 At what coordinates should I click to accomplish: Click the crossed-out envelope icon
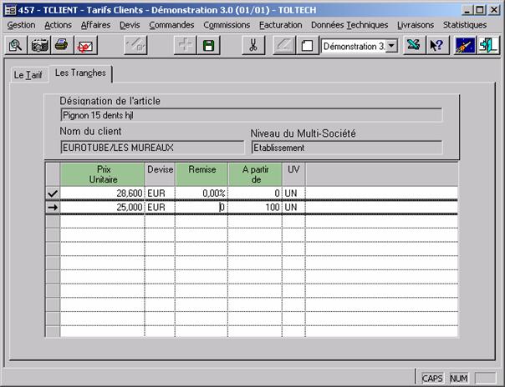click(x=84, y=46)
